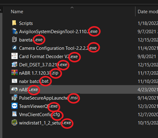Select the AvigilonSystemDesignTool-2.110 file name

[58, 32]
